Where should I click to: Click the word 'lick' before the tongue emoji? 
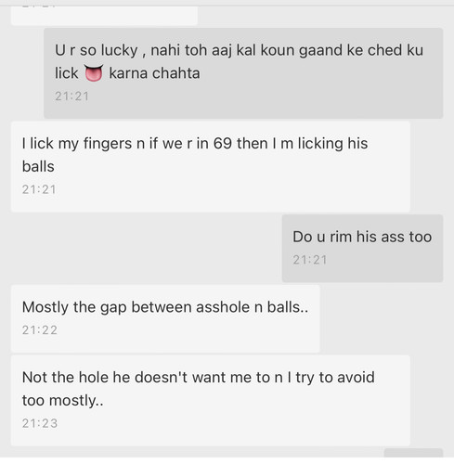tap(66, 73)
